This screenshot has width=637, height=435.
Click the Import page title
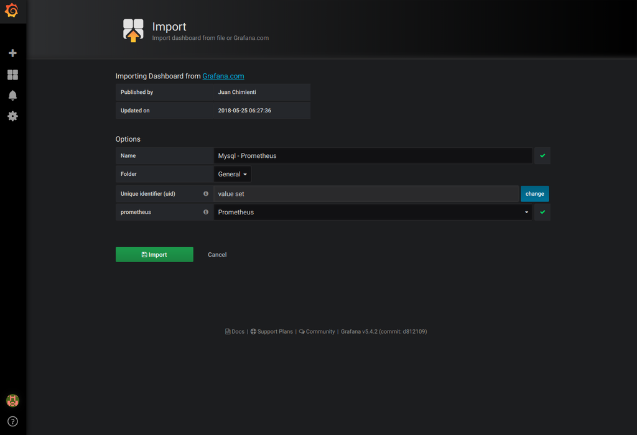tap(169, 27)
